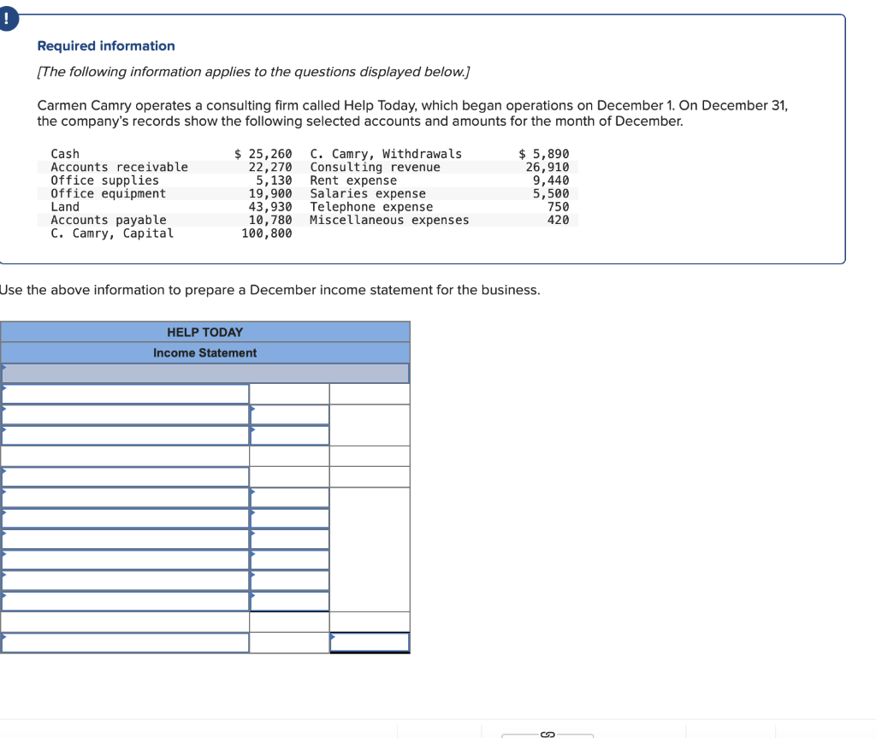Click the 'Salaries expense' label
Image resolution: width=876 pixels, height=738 pixels.
(x=368, y=193)
